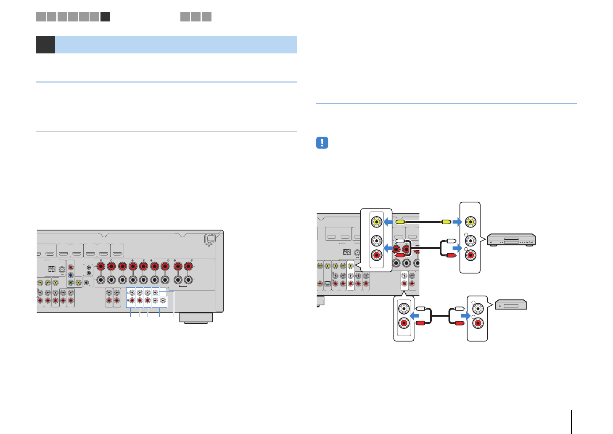Click the green component jack on the rear panel
Image resolution: width=613 pixels, height=434 pixels.
tap(71, 283)
